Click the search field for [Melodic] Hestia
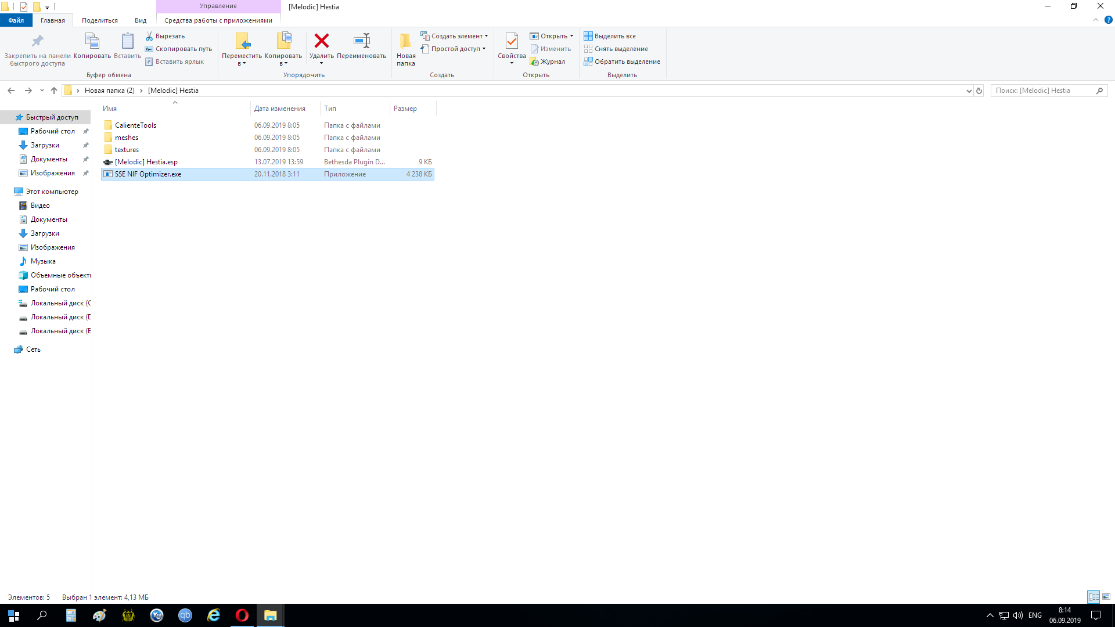1115x627 pixels. 1042,91
